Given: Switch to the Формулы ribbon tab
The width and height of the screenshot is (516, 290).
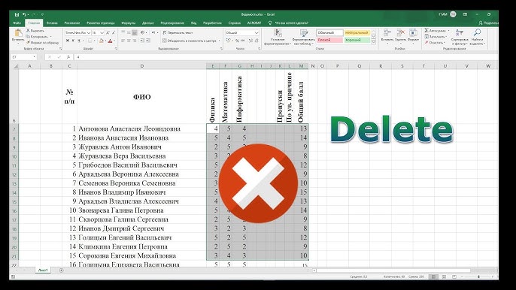Looking at the screenshot, I should click(129, 23).
